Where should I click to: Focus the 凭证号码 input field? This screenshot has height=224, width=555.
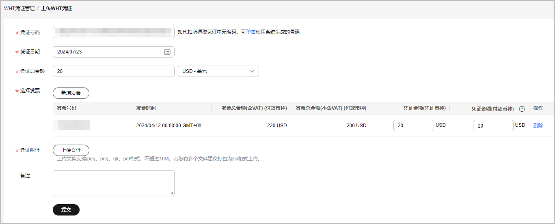tap(113, 32)
